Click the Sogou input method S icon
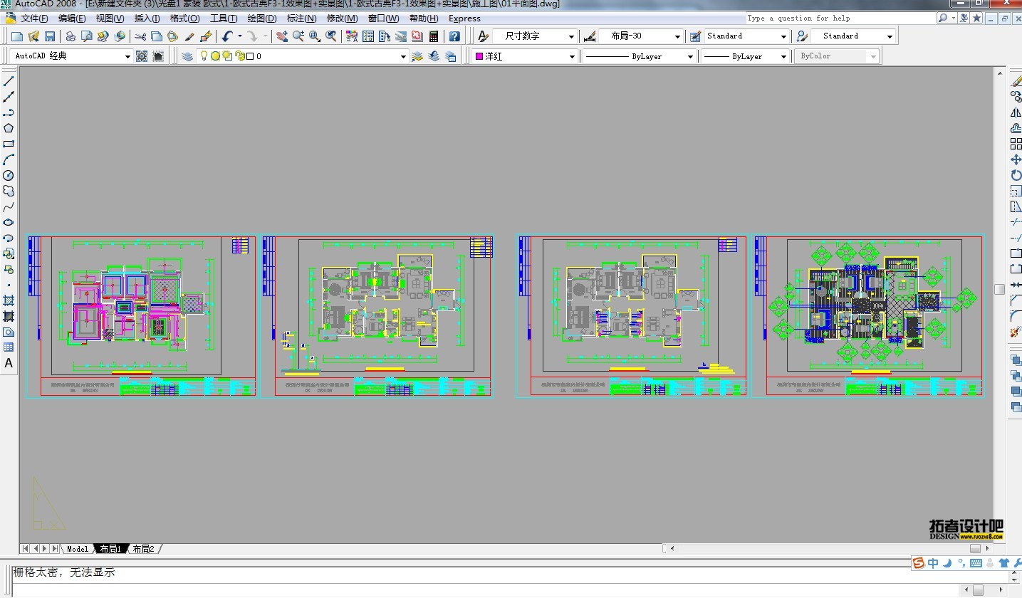This screenshot has height=598, width=1022. (x=919, y=564)
